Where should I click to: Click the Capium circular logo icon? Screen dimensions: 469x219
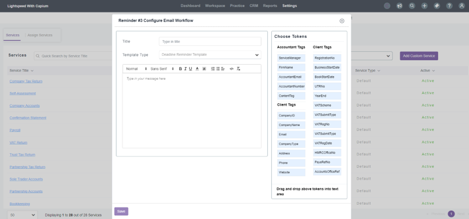[387, 5]
